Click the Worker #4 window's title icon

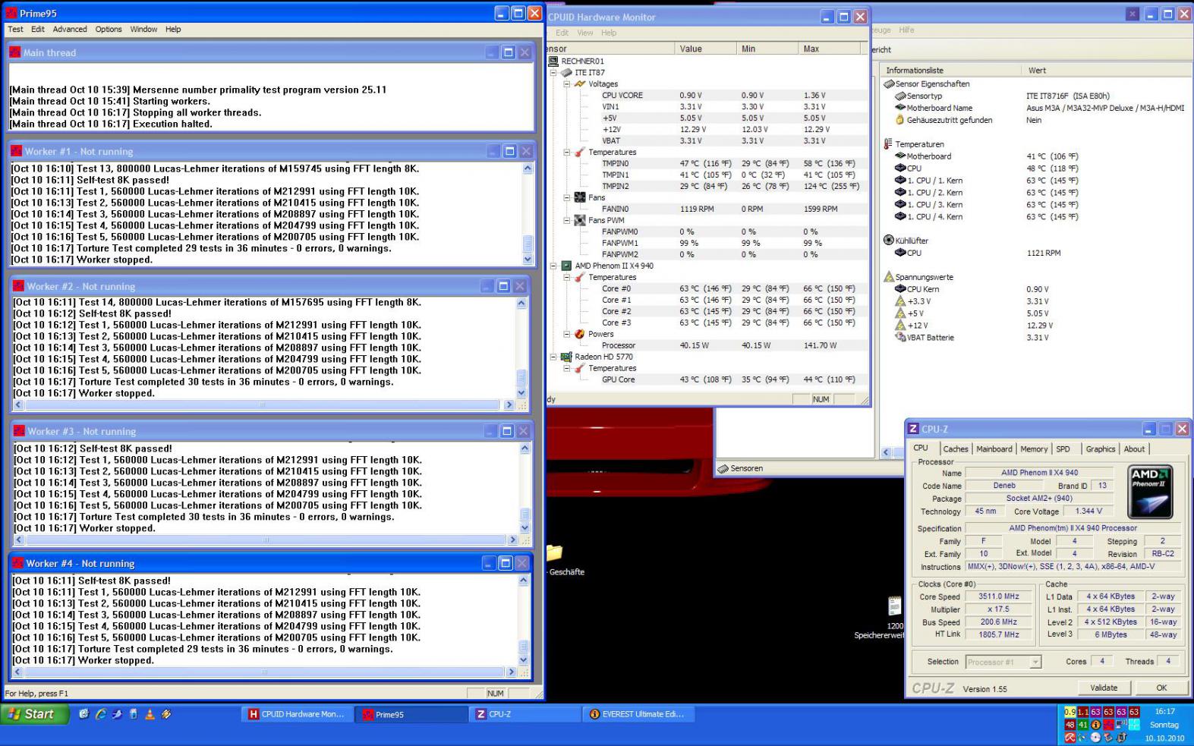(18, 563)
